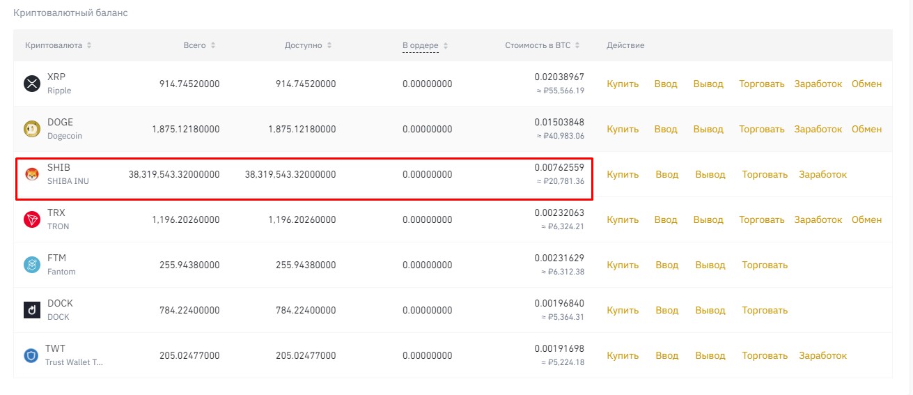The width and height of the screenshot is (913, 395).
Task: Click Заработок in the TWT row
Action: tap(823, 355)
